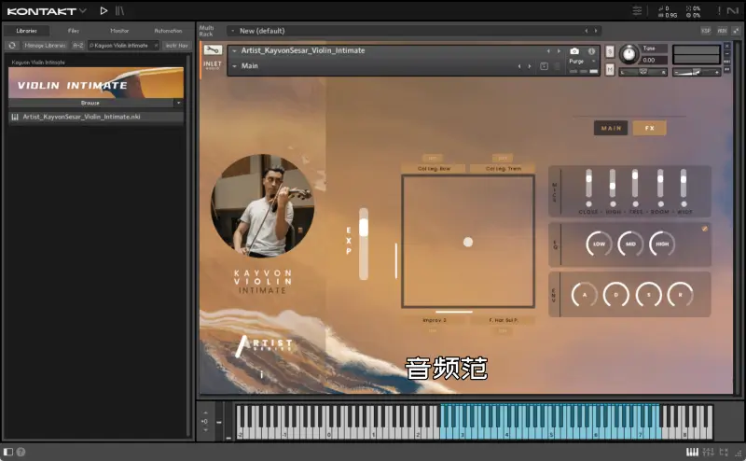Go to next multi with right arrow

595,31
